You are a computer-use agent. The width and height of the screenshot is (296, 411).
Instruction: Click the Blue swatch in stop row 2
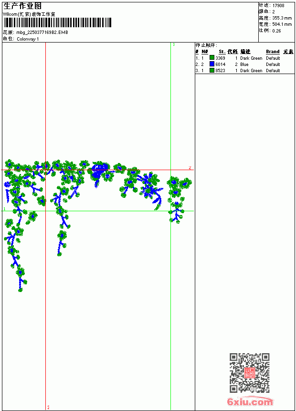[x=212, y=64]
